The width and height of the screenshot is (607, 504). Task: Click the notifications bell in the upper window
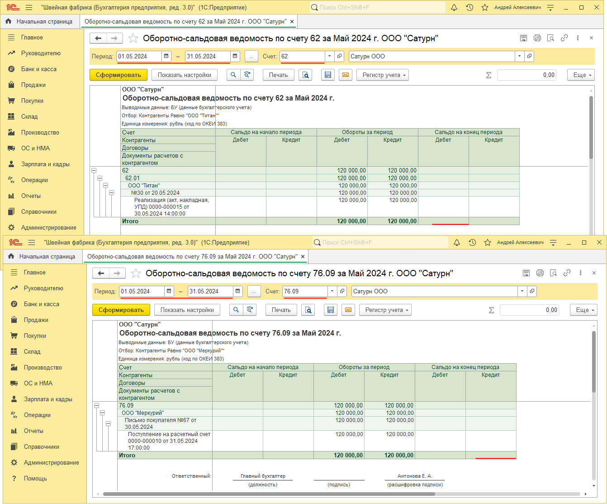454,8
